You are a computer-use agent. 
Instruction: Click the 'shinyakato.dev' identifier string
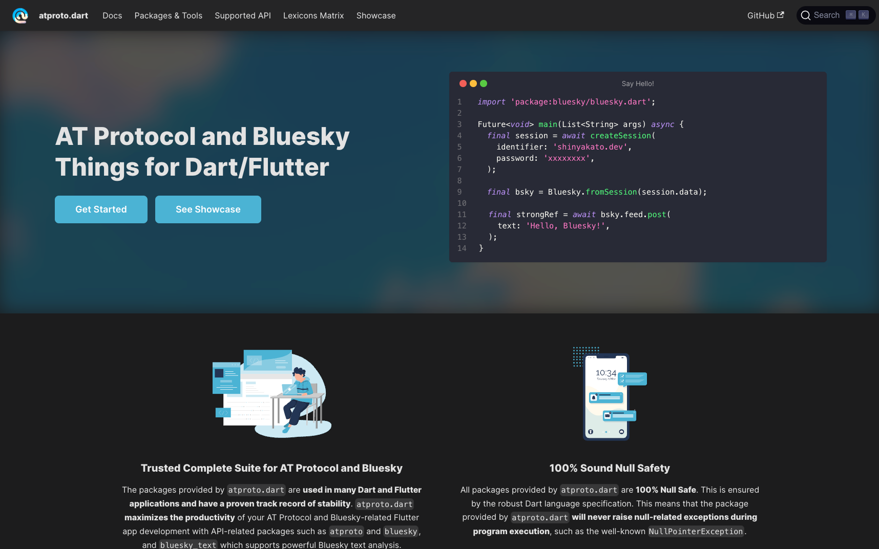tap(590, 147)
